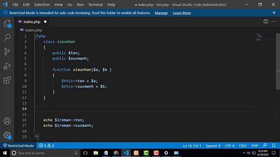Open the feedback icon in status bar
Image resolution: width=280 pixels, height=157 pixels.
point(265,145)
